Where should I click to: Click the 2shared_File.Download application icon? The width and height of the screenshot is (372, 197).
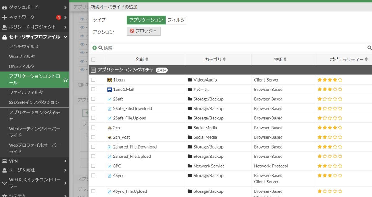pos(109,147)
